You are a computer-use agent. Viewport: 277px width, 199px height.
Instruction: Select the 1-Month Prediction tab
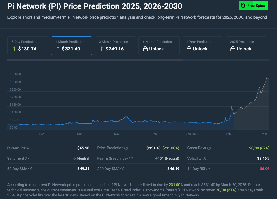click(72, 46)
